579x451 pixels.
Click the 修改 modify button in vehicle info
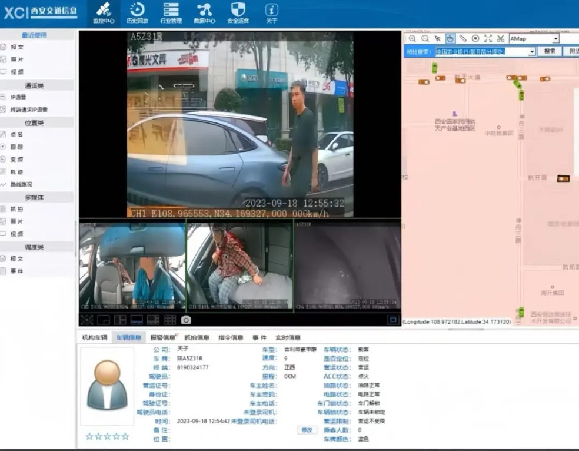[307, 430]
